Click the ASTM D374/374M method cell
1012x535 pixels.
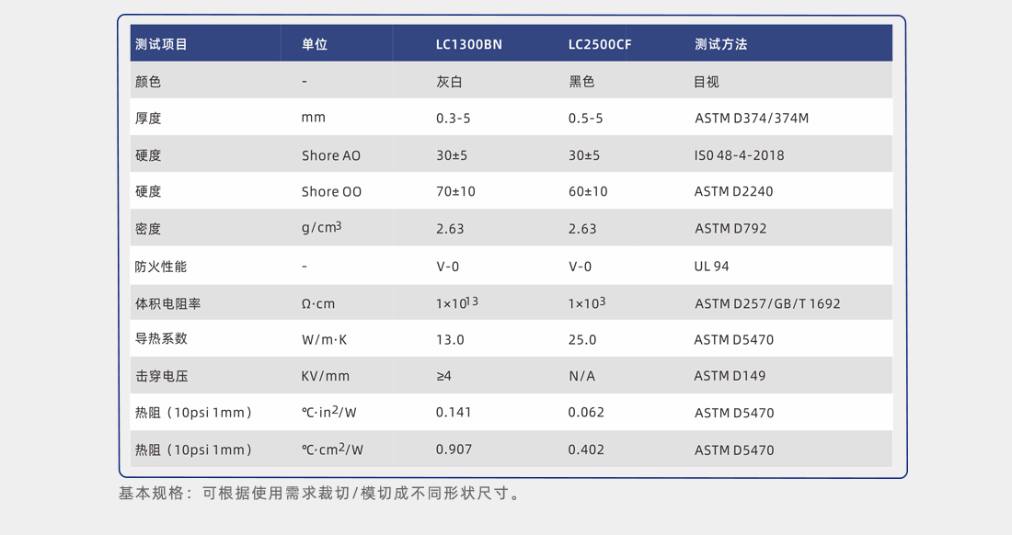[752, 119]
